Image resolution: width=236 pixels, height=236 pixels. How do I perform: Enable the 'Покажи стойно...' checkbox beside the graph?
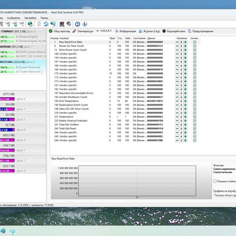pyautogui.click(x=215, y=181)
